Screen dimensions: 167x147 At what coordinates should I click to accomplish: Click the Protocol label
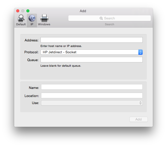coord(31,52)
